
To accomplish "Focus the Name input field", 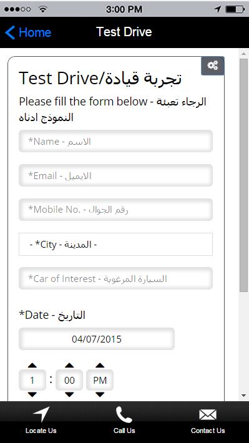I will pos(115,141).
